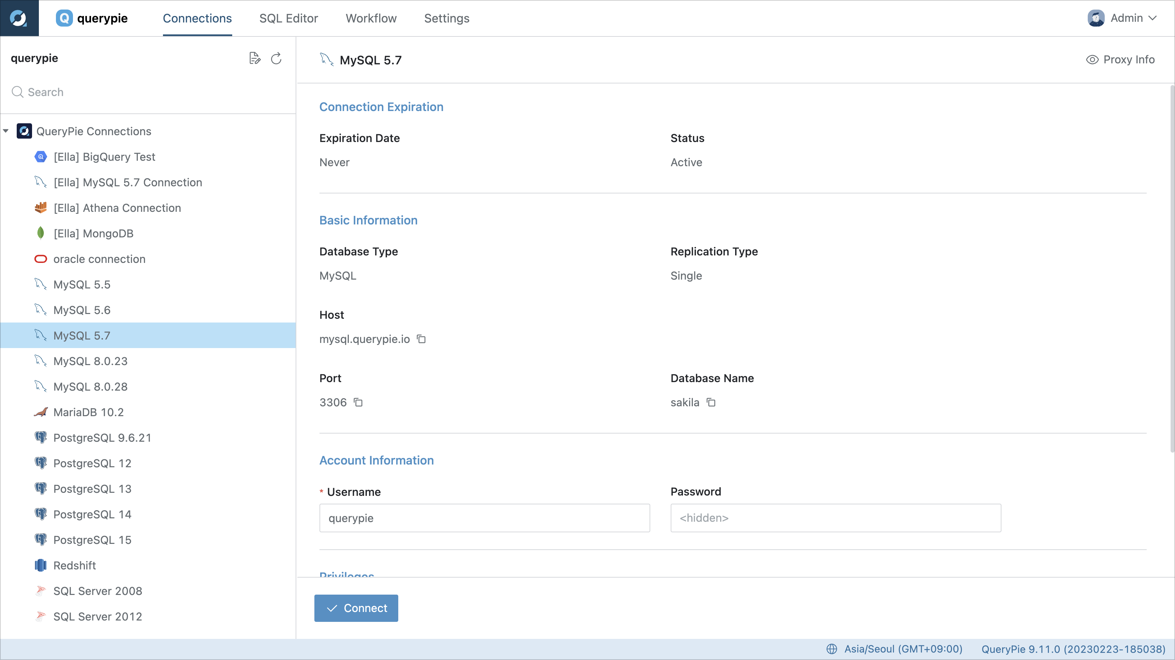Viewport: 1175px width, 660px height.
Task: Click the Username input field
Action: 485,518
